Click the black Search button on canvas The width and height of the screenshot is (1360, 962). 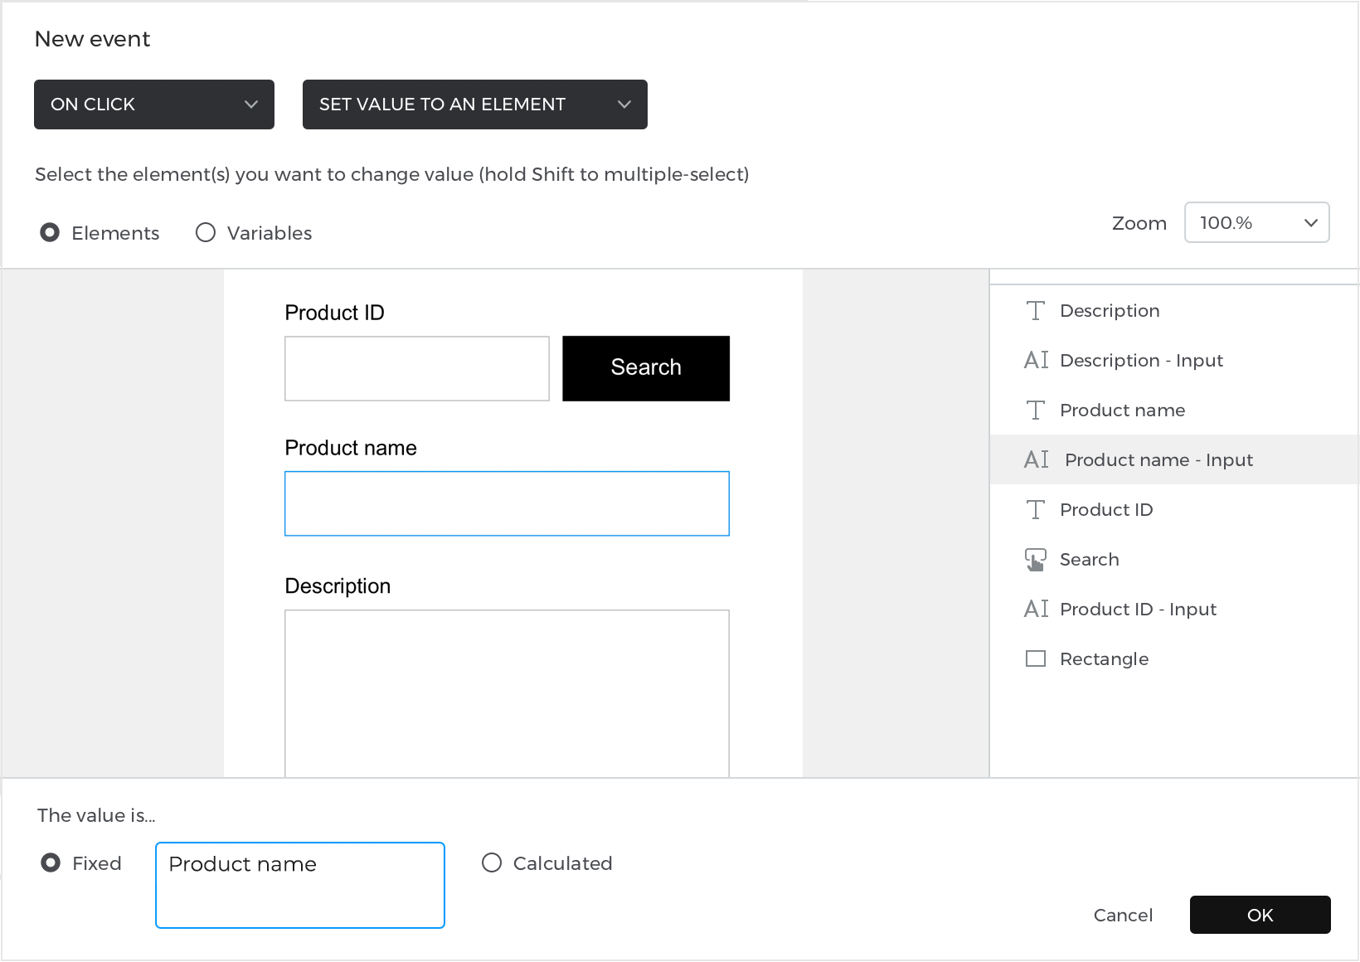click(x=646, y=368)
